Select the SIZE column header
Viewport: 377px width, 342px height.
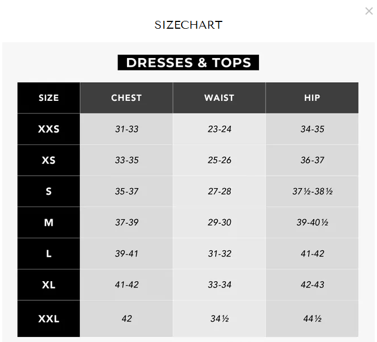point(49,97)
